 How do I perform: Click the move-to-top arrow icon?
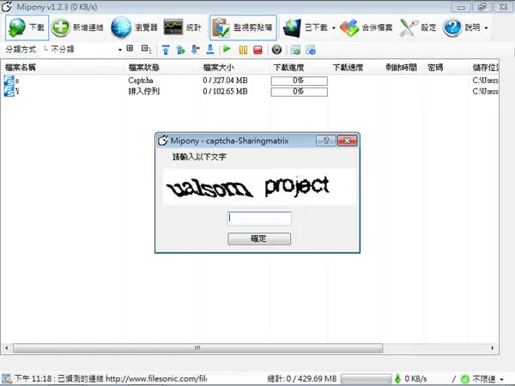166,50
